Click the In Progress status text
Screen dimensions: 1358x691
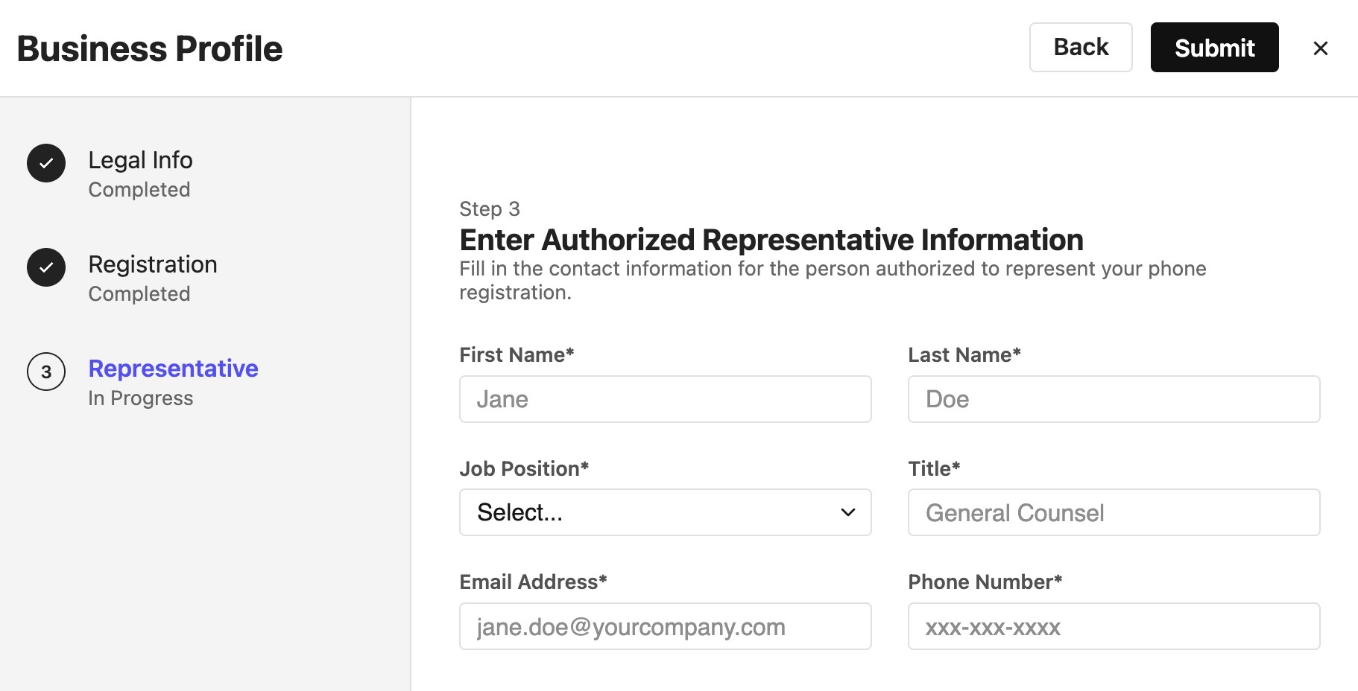(140, 398)
